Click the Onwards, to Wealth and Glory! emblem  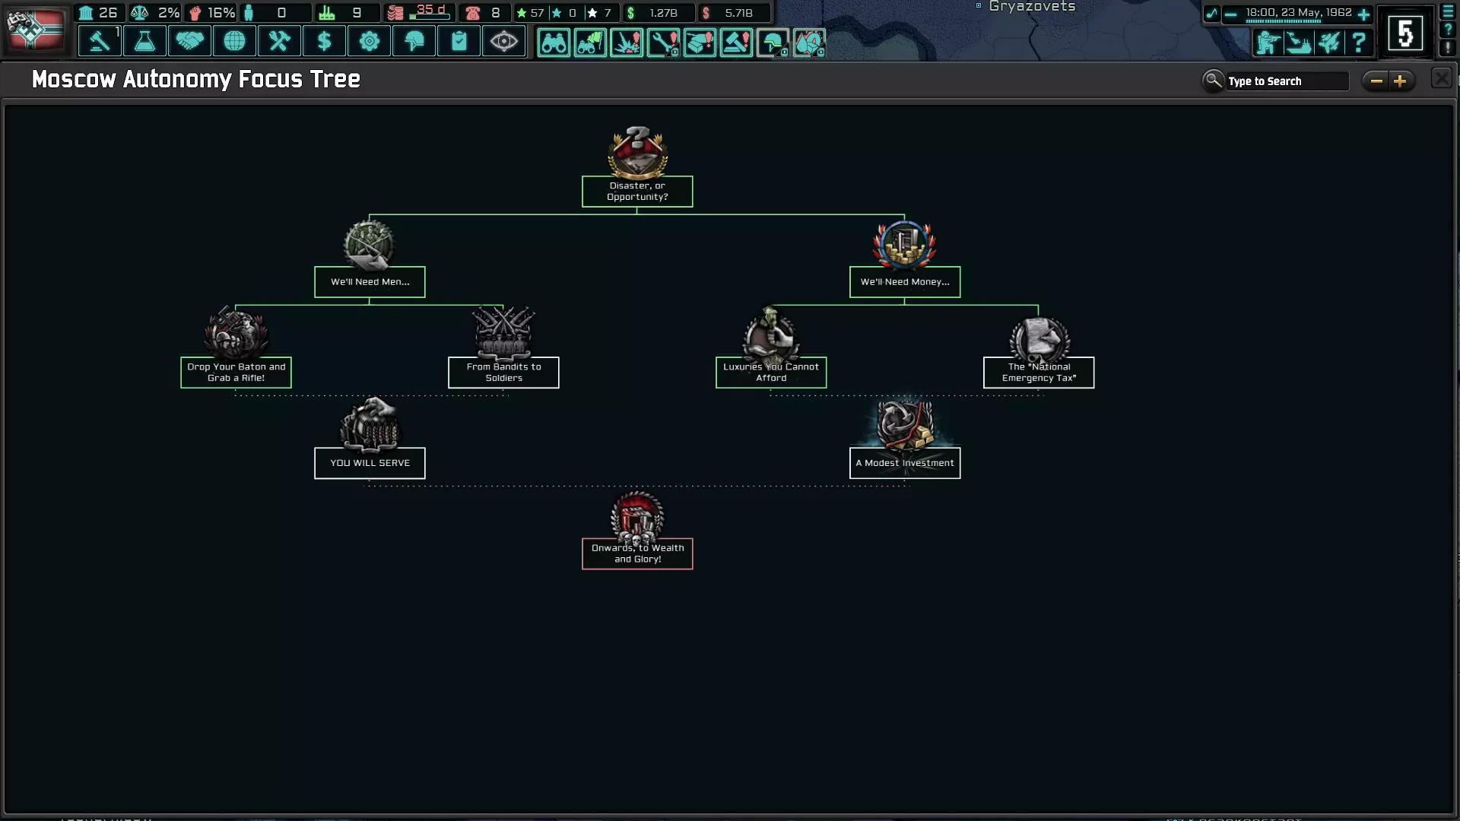tap(637, 517)
